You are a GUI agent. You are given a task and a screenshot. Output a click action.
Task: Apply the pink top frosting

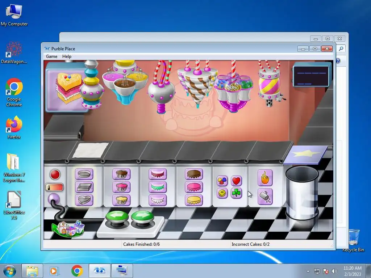(194, 187)
